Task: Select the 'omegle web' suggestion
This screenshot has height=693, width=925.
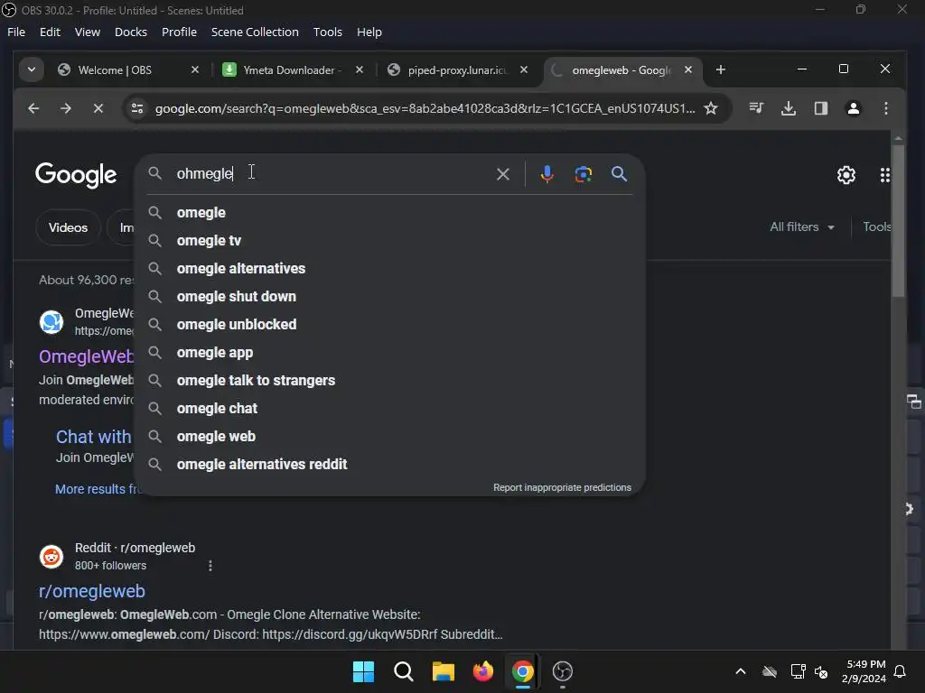Action: pos(390,437)
